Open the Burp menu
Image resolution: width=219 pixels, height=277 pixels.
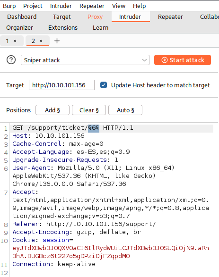(9, 6)
